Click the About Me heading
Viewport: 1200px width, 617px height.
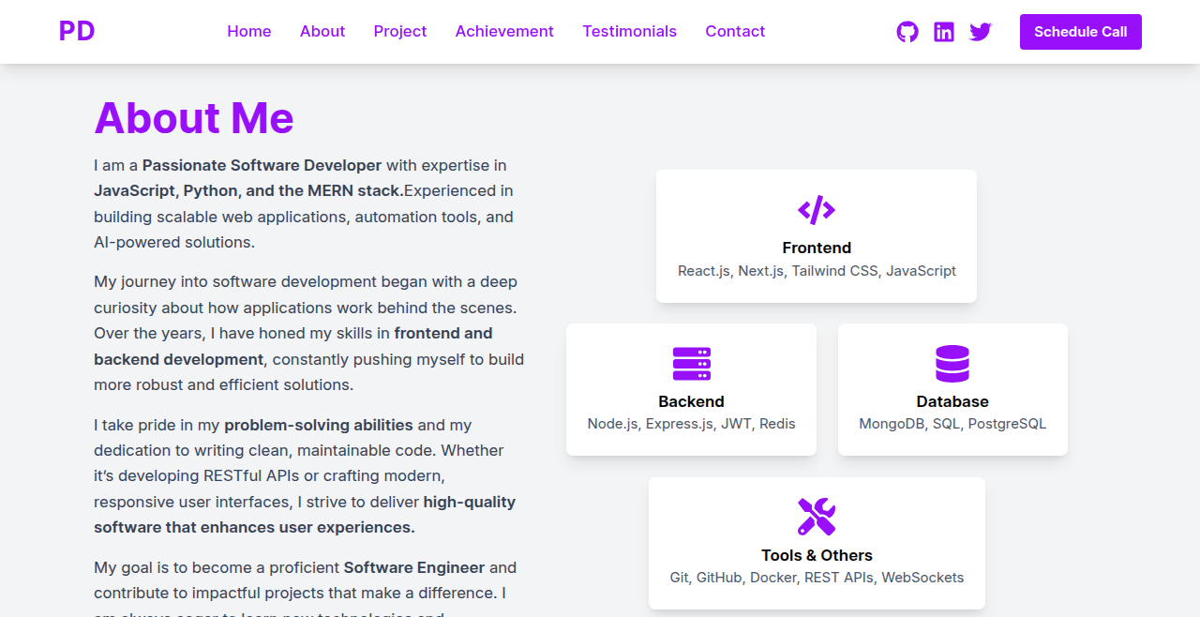click(x=194, y=118)
